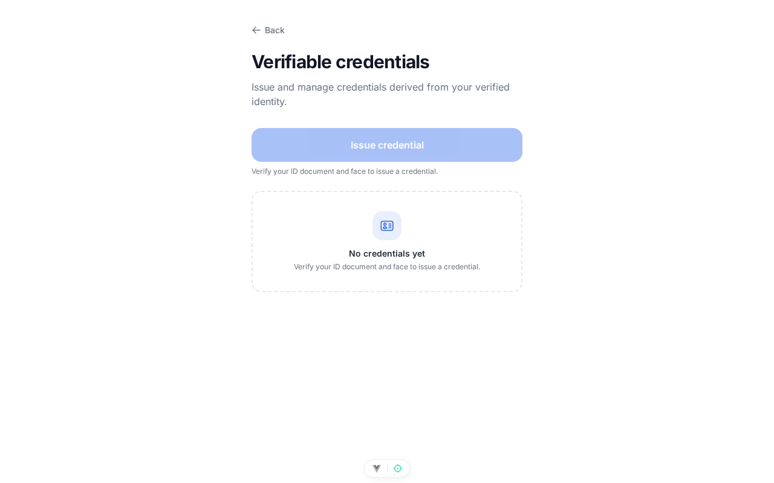Click the ID card icon
774x483 pixels.
coord(387,226)
